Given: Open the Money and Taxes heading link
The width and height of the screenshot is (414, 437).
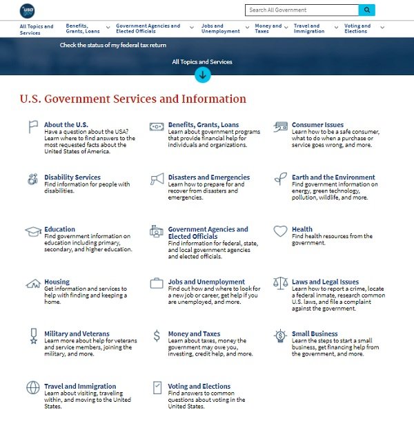Looking at the screenshot, I should (194, 333).
